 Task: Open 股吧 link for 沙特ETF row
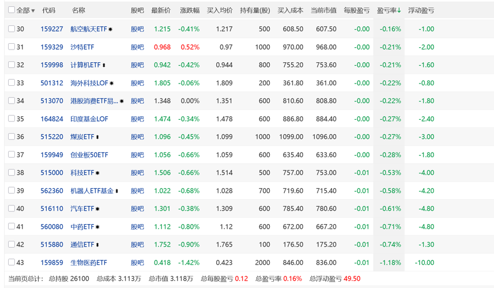pyautogui.click(x=137, y=47)
